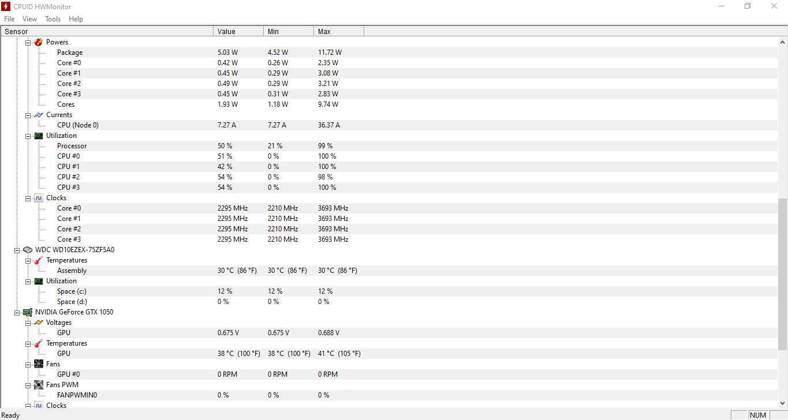The image size is (788, 420).
Task: Click the Sensor column header
Action: (107, 31)
